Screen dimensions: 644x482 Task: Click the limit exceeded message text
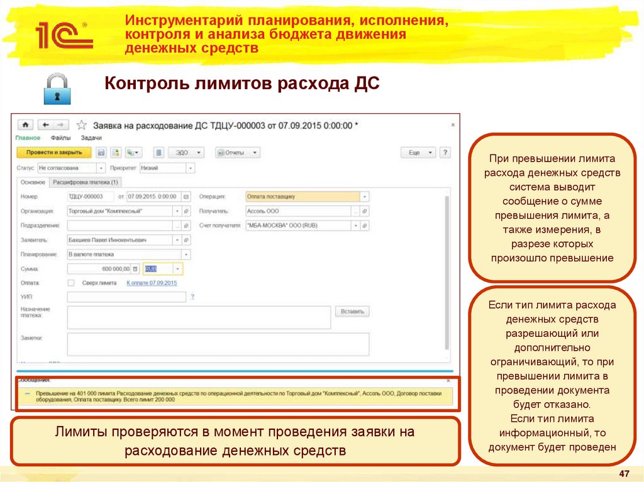click(238, 396)
